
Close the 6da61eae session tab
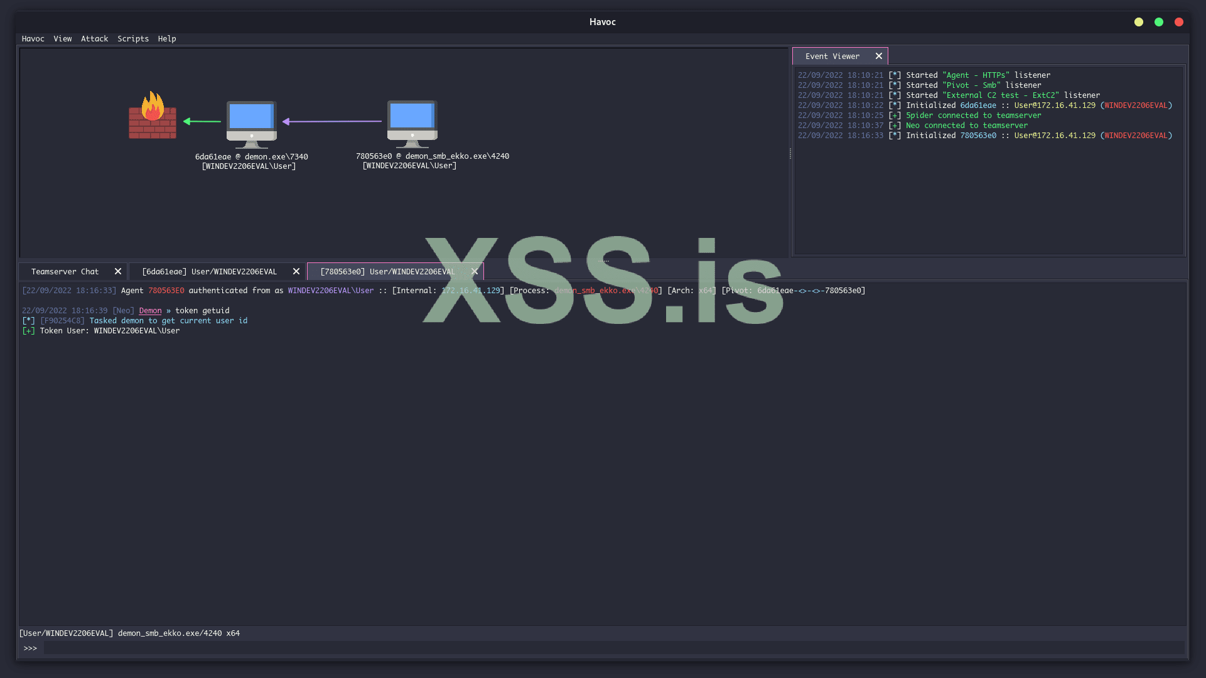[x=296, y=272]
